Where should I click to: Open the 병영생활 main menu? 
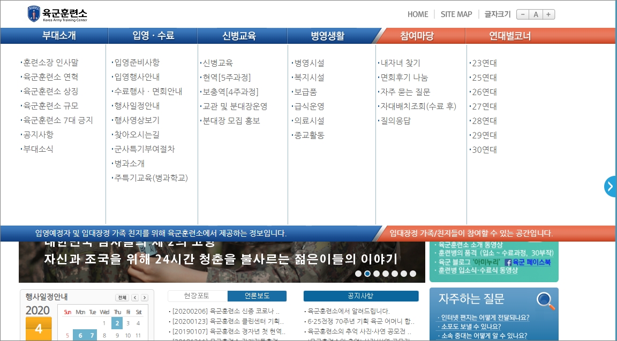pyautogui.click(x=327, y=36)
